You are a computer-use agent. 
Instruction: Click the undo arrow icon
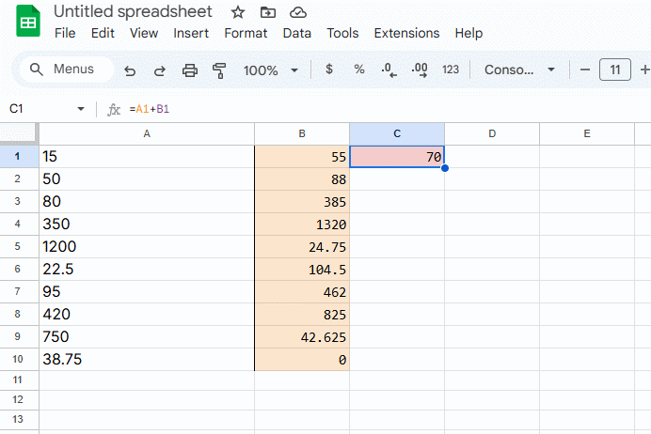coord(130,70)
